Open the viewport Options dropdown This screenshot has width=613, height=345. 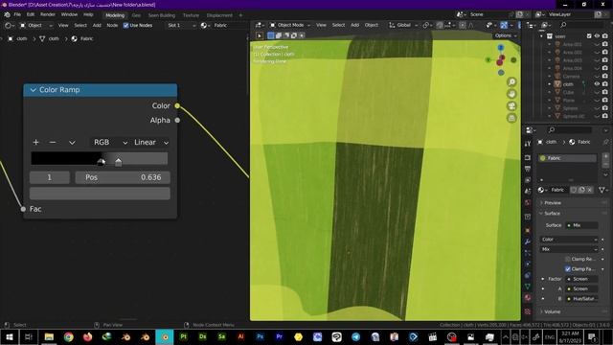506,35
